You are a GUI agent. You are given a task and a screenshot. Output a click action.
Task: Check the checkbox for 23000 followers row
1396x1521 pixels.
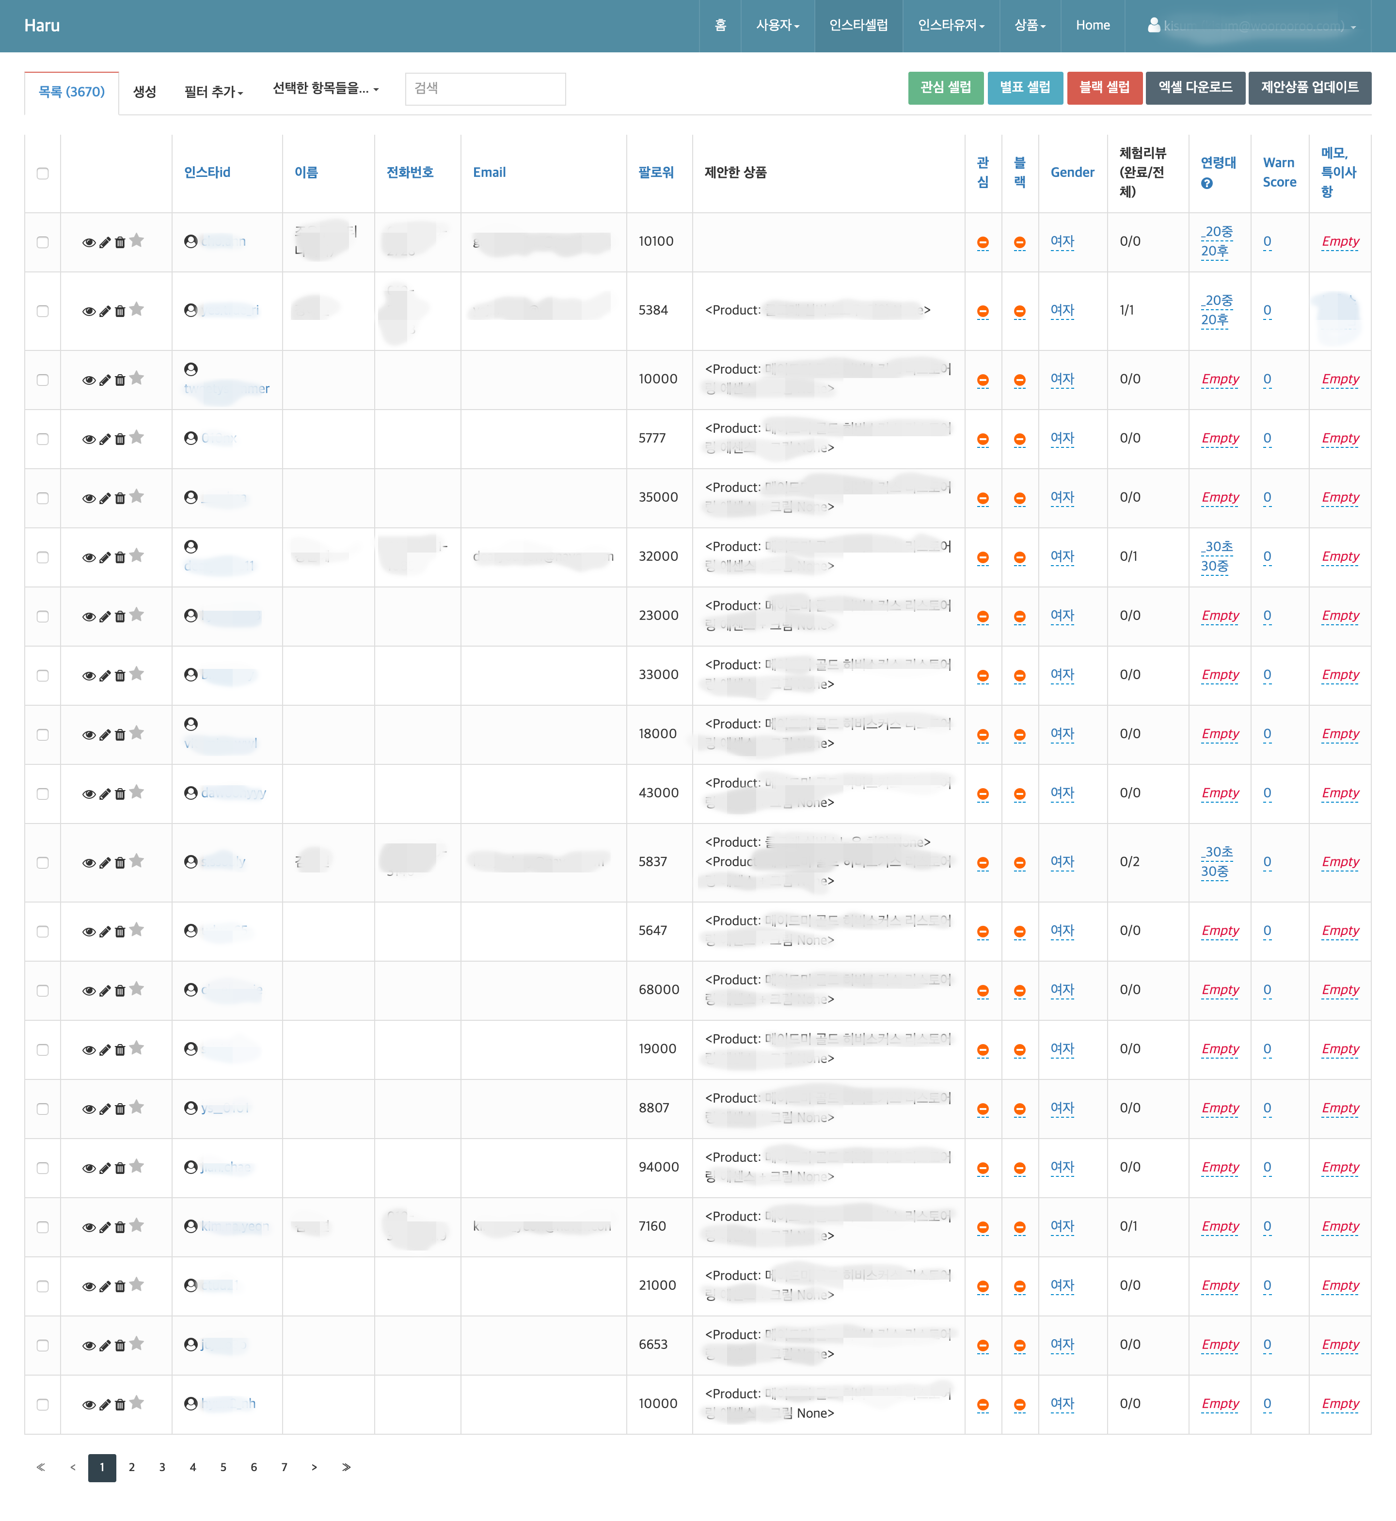coord(43,617)
